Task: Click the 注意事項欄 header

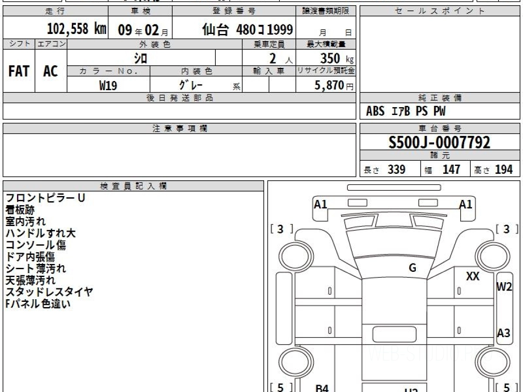Action: 180,128
